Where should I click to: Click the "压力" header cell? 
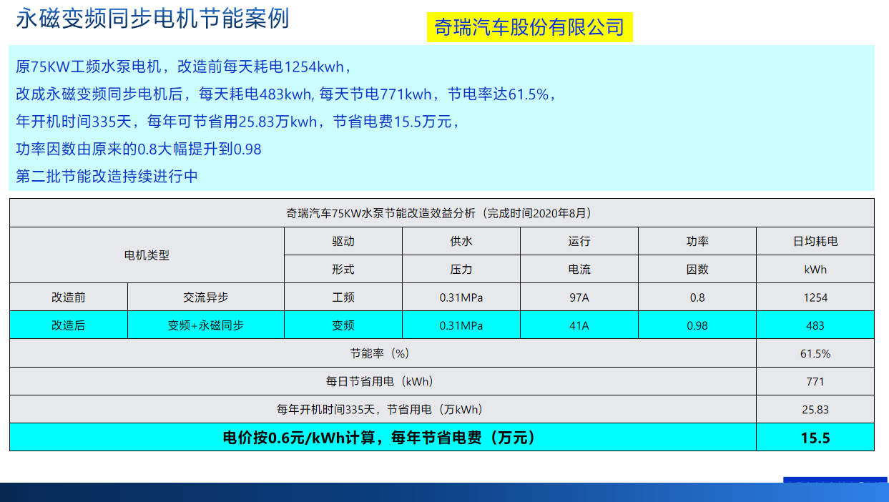tap(461, 270)
